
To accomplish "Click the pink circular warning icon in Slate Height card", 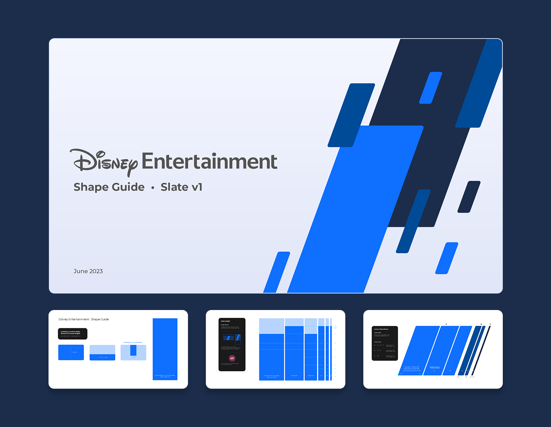I will click(232, 358).
